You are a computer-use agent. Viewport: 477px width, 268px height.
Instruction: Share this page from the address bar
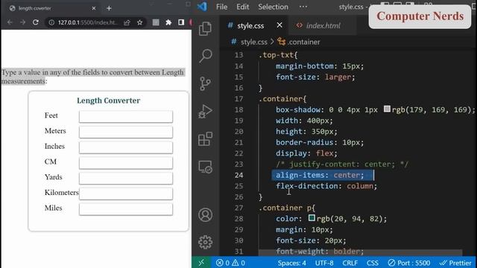coord(127,22)
